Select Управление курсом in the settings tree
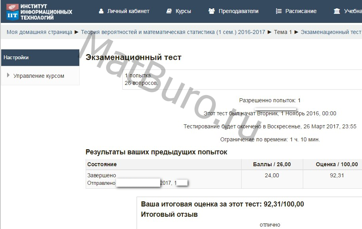Image resolution: width=362 pixels, height=229 pixels. [x=39, y=76]
